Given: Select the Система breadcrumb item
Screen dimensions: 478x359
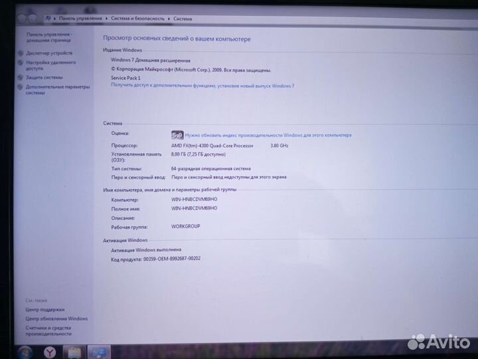Looking at the screenshot, I should (183, 19).
